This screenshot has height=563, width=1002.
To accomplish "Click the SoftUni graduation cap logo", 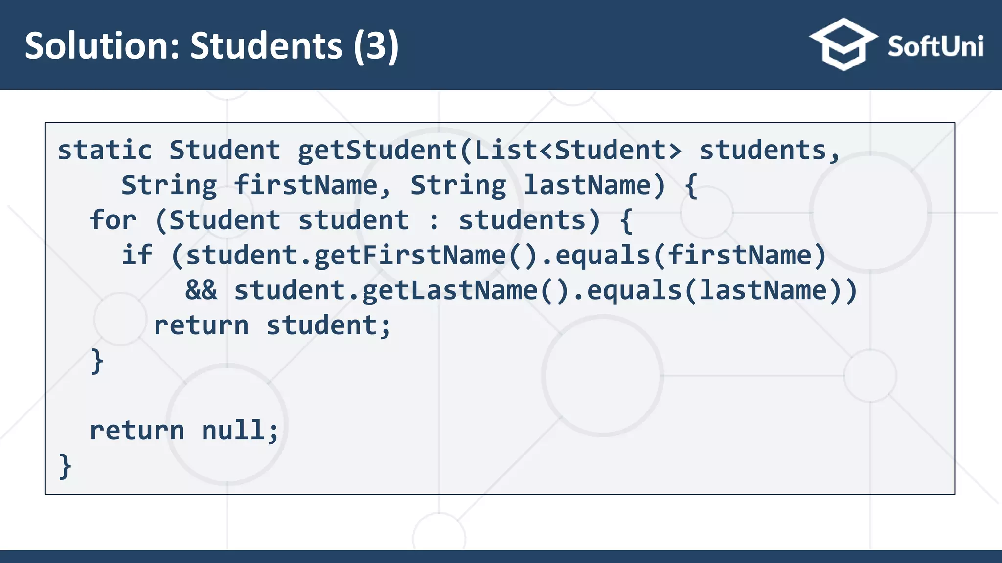I will 843,44.
